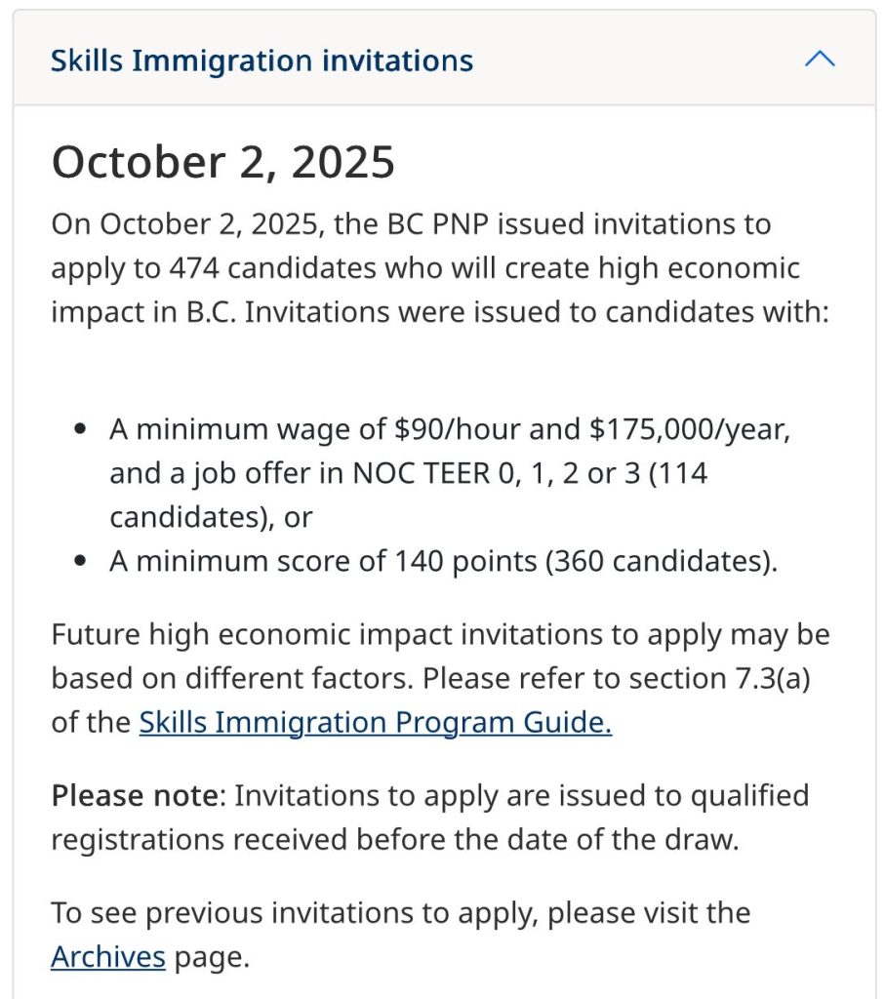Click "To see previous invitations" sentence text
This screenshot has height=999, width=885.
click(x=293, y=913)
